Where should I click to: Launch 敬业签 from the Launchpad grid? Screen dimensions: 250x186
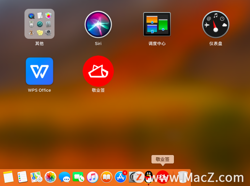98,71
